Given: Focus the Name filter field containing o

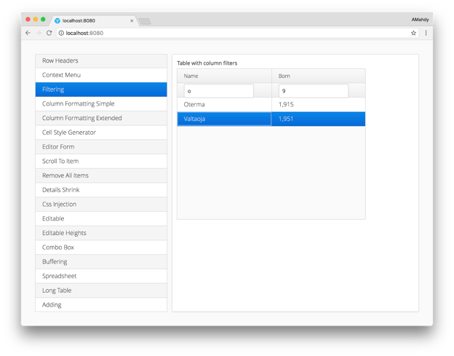Looking at the screenshot, I should [x=218, y=91].
